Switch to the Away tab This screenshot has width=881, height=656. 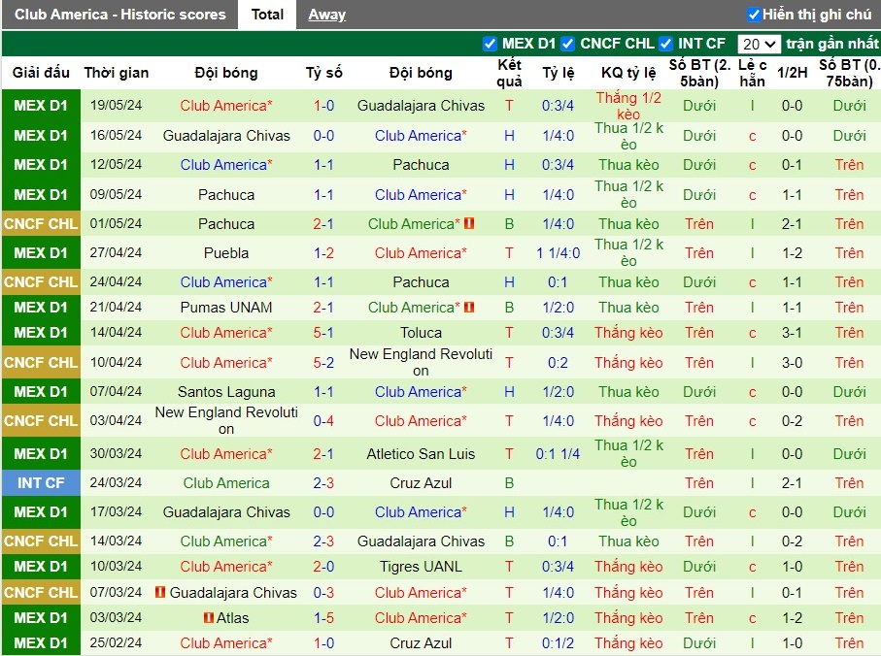pos(327,15)
